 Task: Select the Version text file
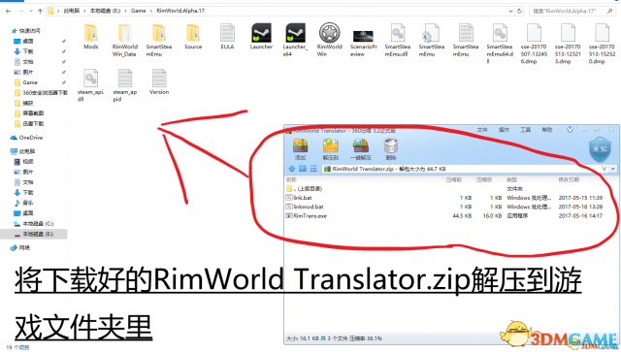tap(159, 81)
